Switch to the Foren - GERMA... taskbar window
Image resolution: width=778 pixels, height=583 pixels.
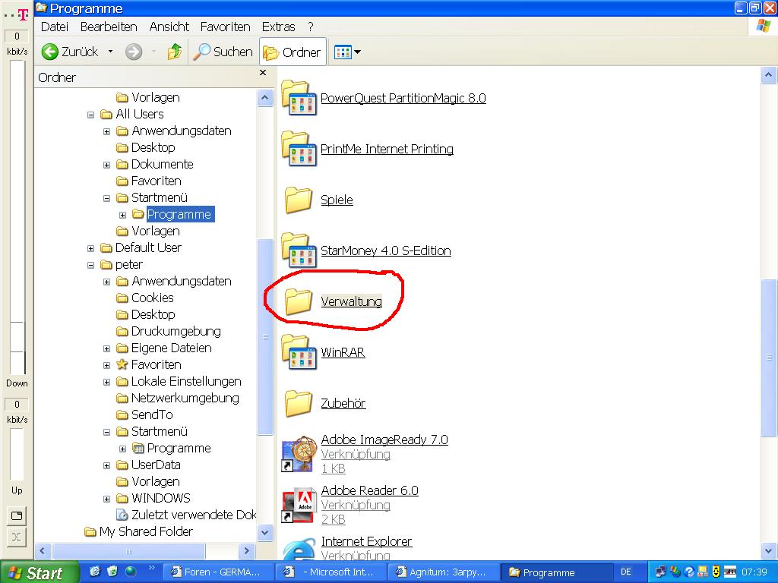(218, 572)
